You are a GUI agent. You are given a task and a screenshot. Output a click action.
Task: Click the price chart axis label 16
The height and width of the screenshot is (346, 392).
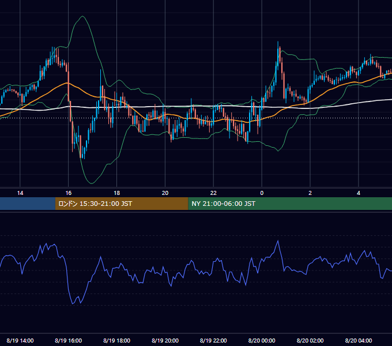click(68, 193)
